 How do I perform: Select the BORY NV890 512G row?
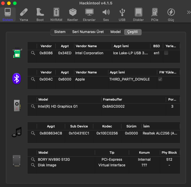[x=104, y=160]
